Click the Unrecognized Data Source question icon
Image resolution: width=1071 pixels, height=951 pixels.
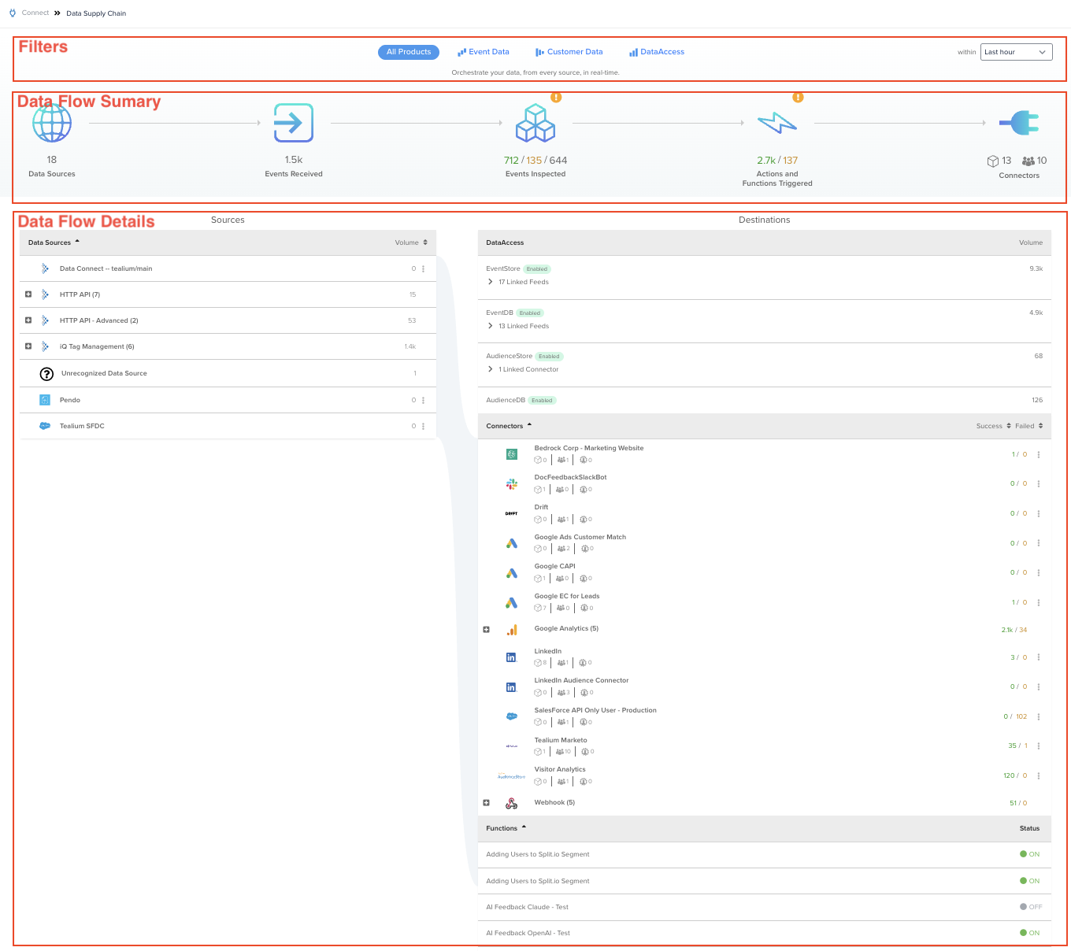(46, 373)
